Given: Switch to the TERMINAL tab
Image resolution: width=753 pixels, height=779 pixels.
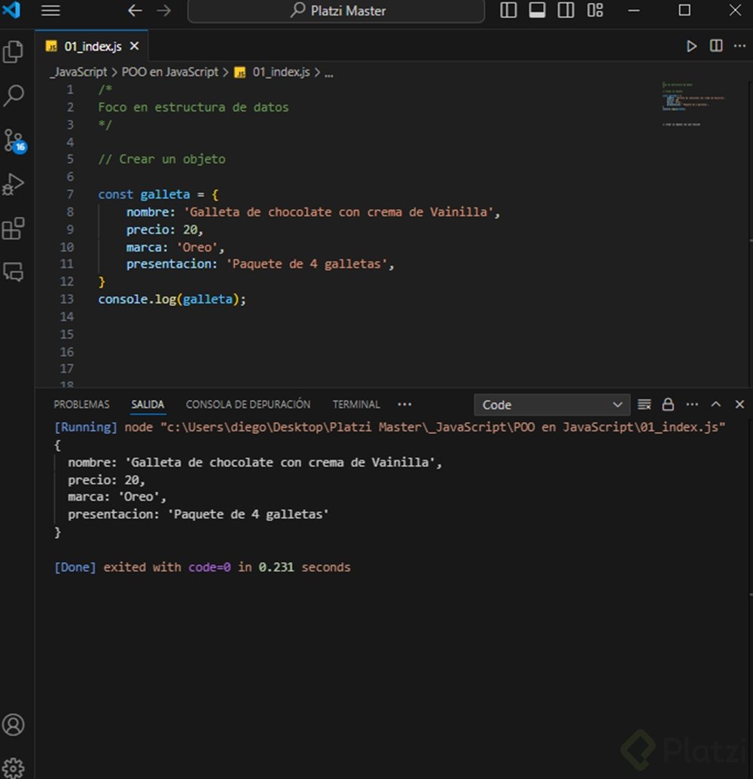Looking at the screenshot, I should pyautogui.click(x=356, y=405).
